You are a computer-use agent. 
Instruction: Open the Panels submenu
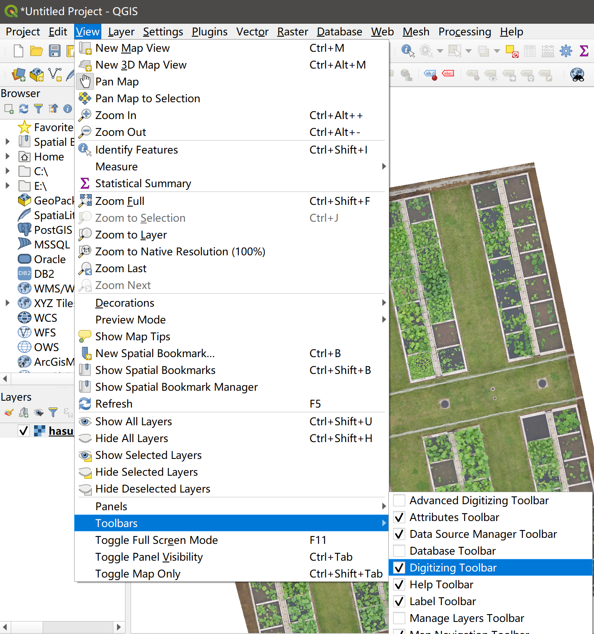pyautogui.click(x=232, y=506)
